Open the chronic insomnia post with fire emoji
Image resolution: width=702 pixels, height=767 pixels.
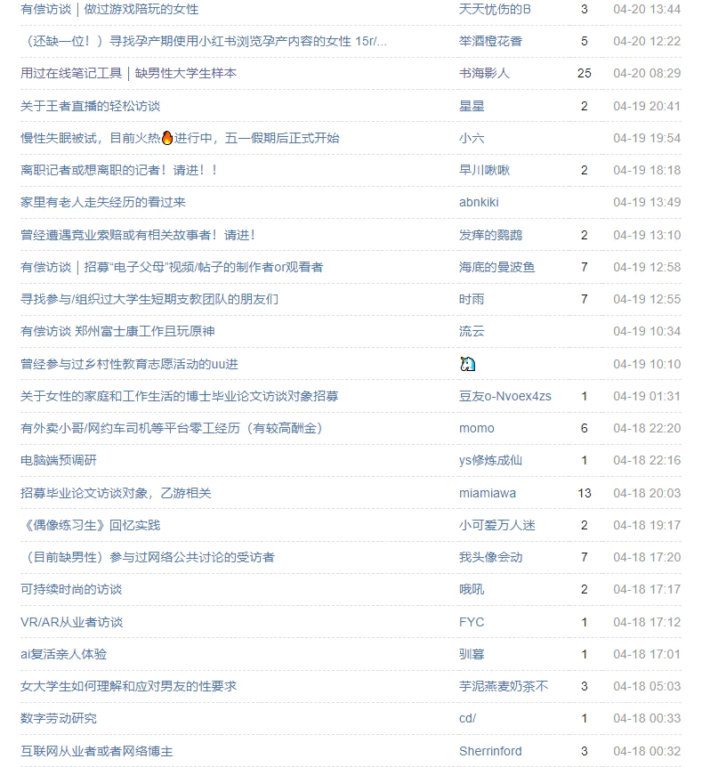180,139
